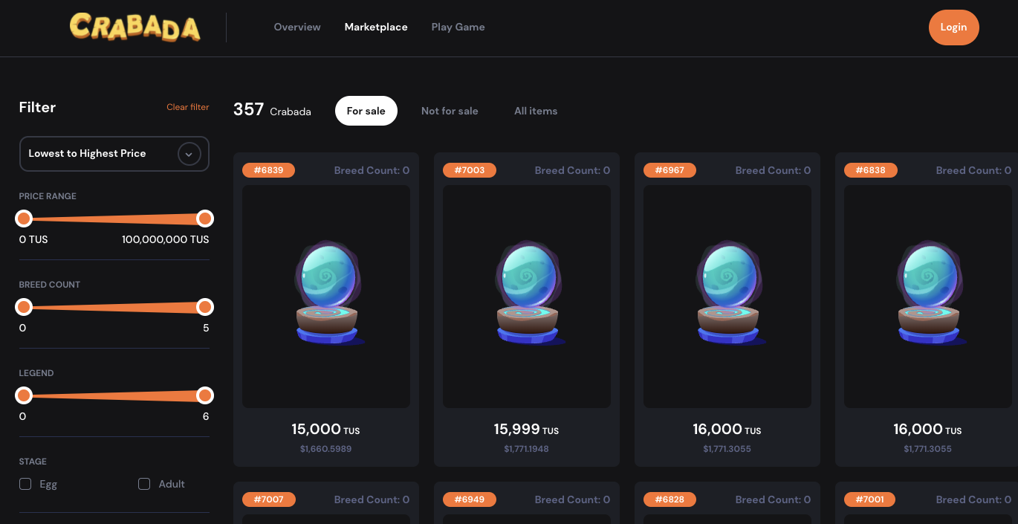The image size is (1018, 524).
Task: Enable the Adult stage checkbox
Action: pos(144,484)
